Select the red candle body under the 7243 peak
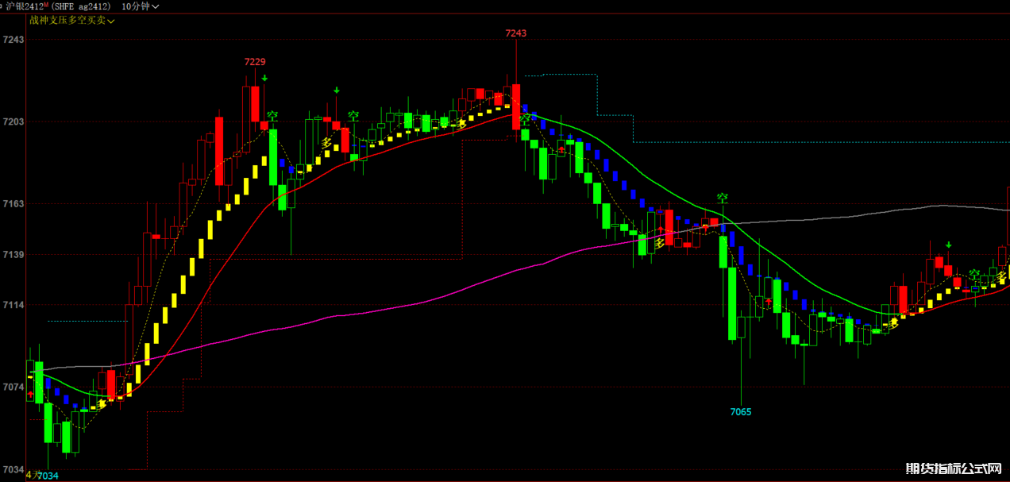 click(x=516, y=107)
